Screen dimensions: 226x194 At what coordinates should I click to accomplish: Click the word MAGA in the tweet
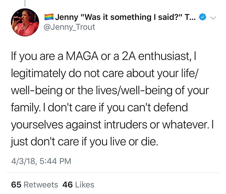(82, 56)
